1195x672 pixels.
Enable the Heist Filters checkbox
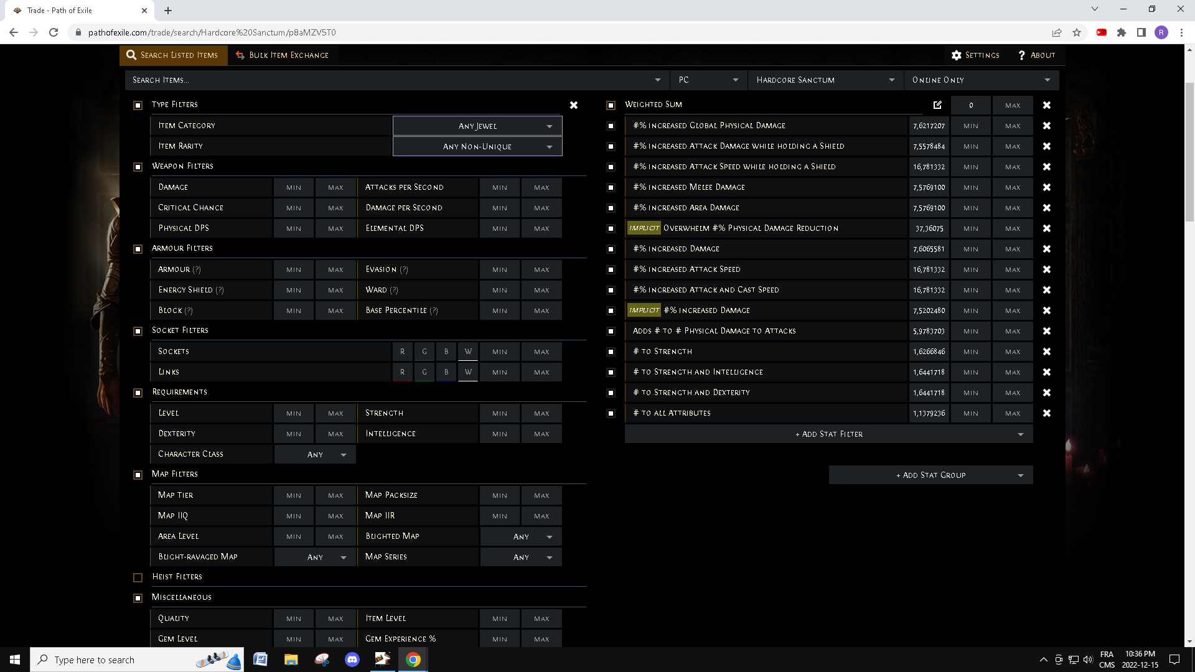tap(138, 577)
